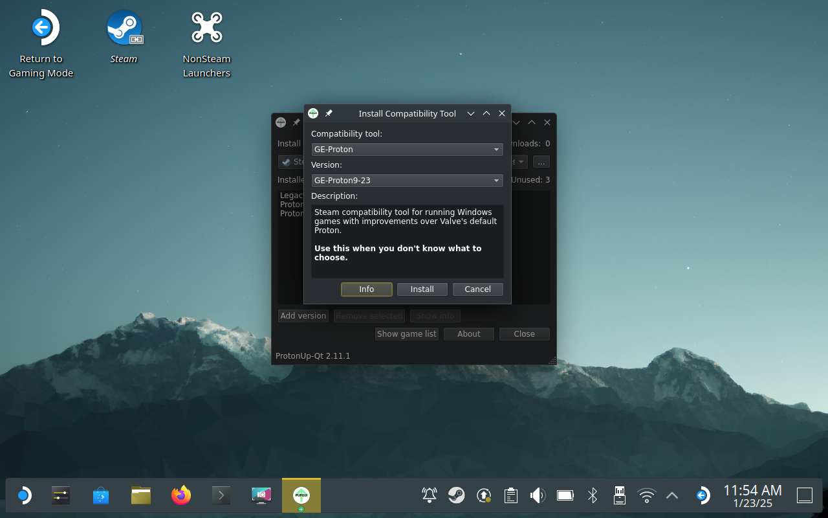This screenshot has width=828, height=518.
Task: Cancel the Install Compatibility Tool dialog
Action: point(477,289)
